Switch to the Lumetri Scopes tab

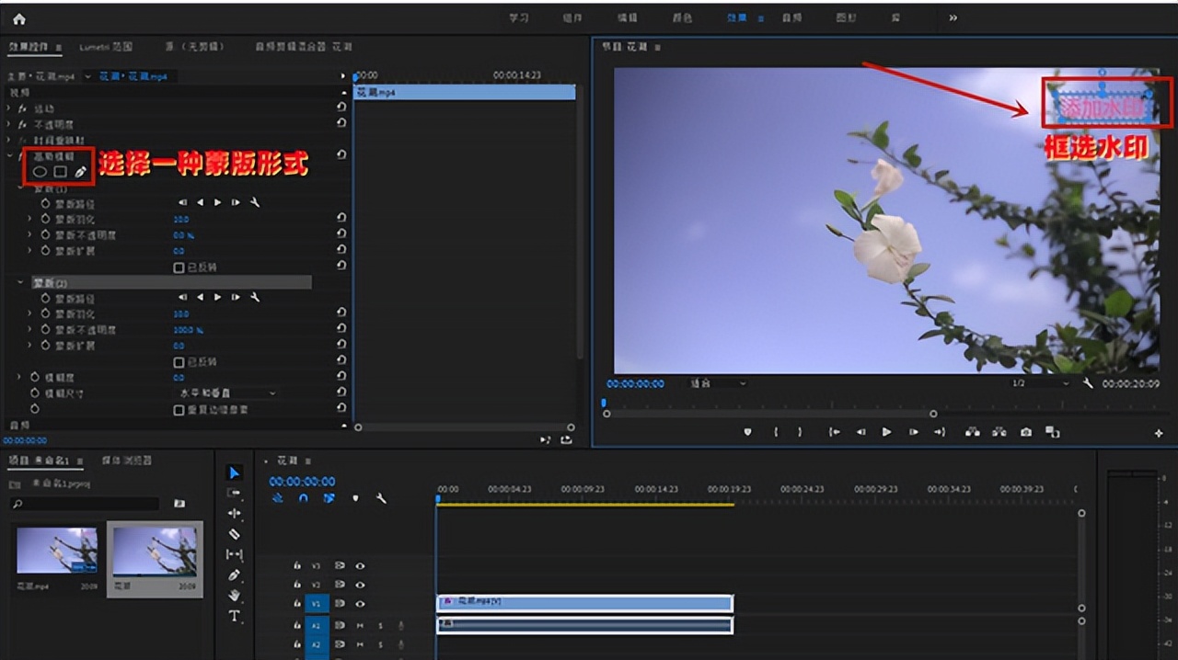pyautogui.click(x=106, y=47)
